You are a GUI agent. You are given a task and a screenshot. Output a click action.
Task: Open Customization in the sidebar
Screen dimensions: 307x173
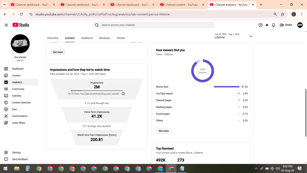coord(20,116)
